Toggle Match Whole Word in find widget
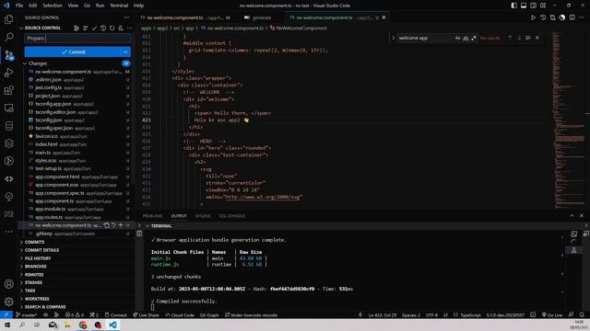 click(466, 38)
